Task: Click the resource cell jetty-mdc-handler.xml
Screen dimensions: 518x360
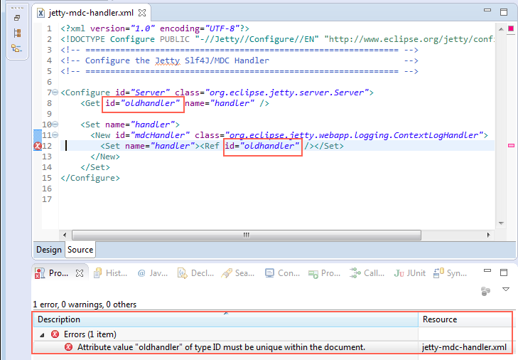Action: point(464,347)
